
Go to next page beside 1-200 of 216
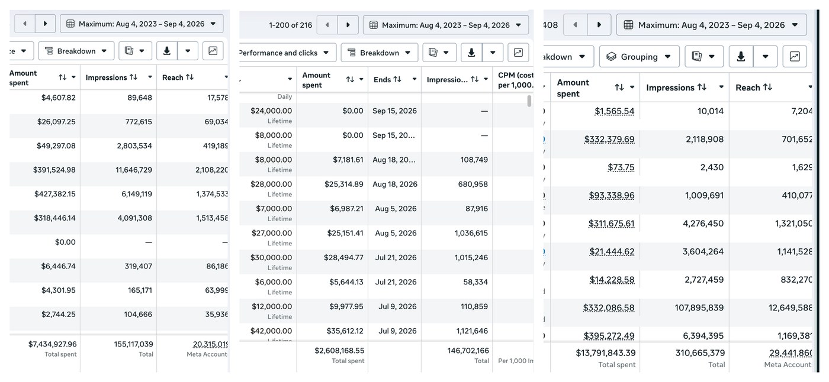pyautogui.click(x=348, y=25)
